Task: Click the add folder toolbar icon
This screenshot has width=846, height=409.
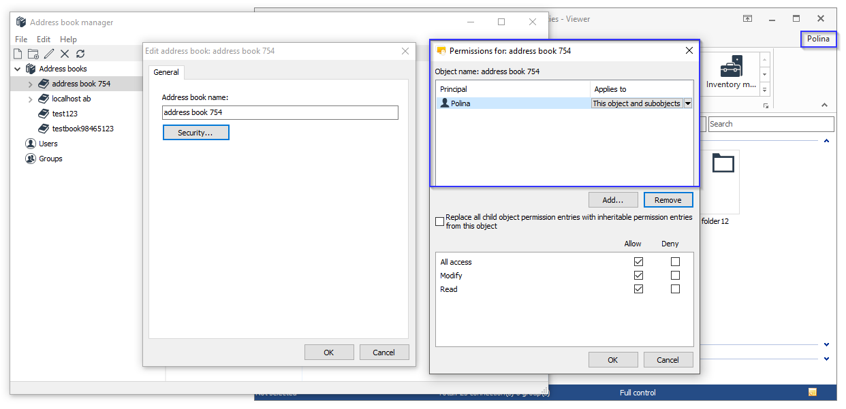Action: click(33, 54)
